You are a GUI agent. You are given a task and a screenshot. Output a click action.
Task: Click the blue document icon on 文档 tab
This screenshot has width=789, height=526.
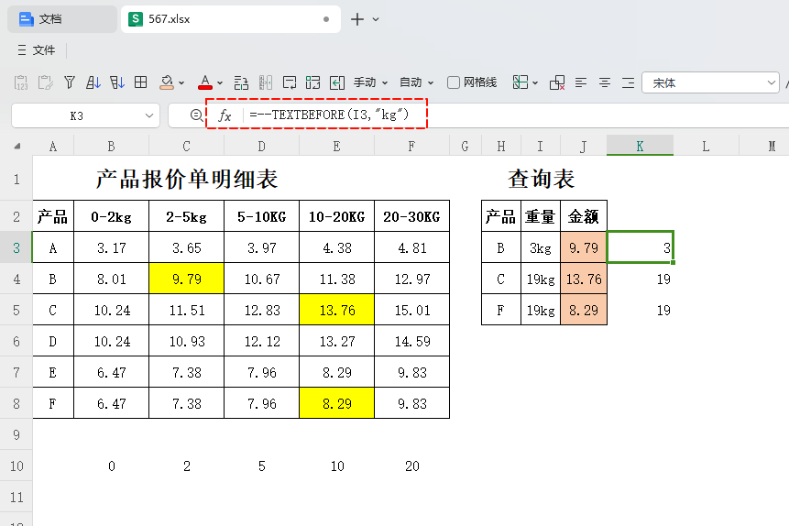pyautogui.click(x=27, y=19)
